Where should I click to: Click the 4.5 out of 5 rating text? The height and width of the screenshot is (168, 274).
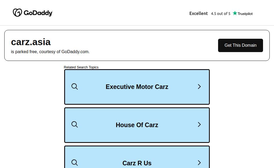pyautogui.click(x=220, y=14)
